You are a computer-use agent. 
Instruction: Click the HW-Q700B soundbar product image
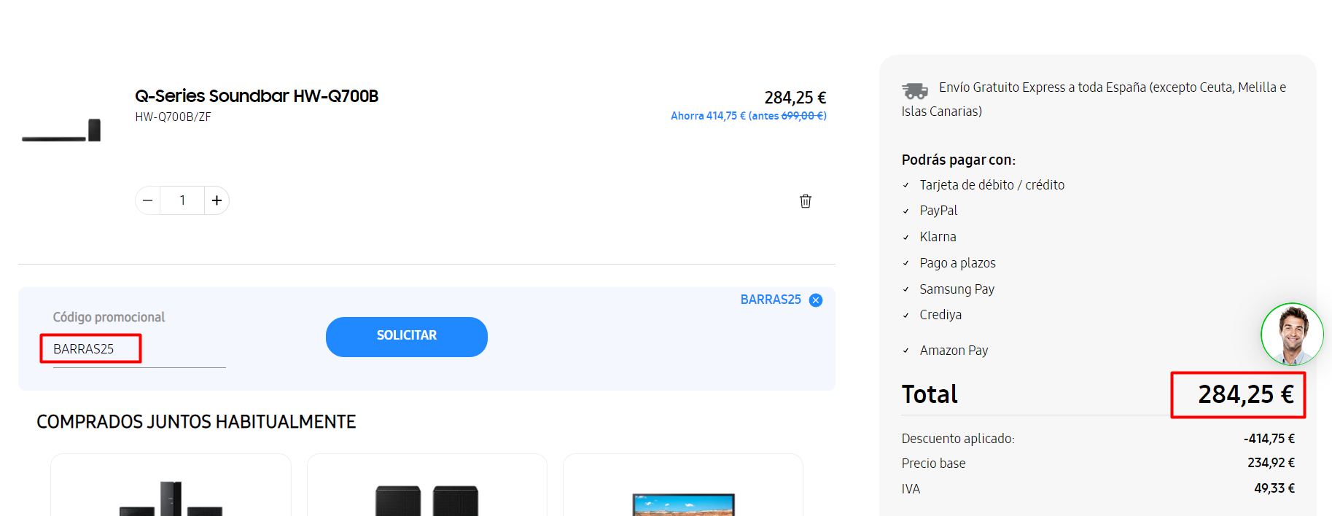61,130
